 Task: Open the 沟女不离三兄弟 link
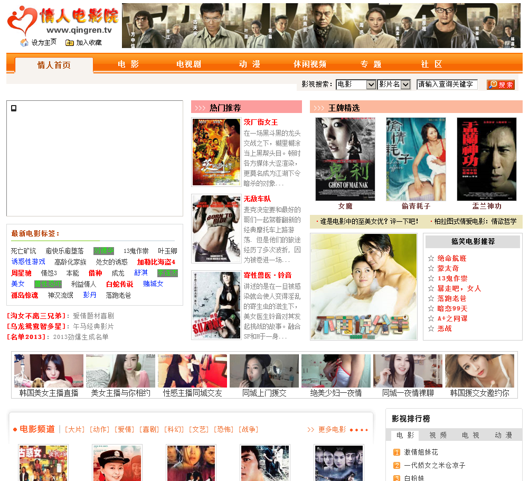pos(36,316)
